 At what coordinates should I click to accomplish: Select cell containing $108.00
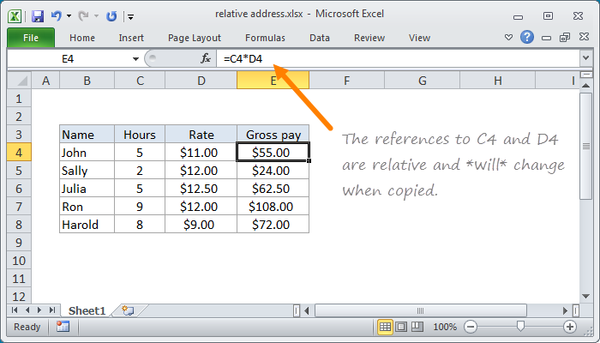click(273, 207)
